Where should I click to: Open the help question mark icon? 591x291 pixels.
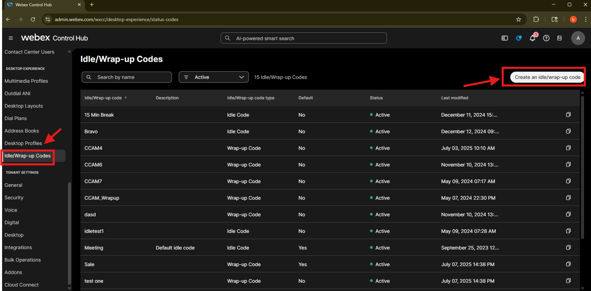(x=546, y=38)
